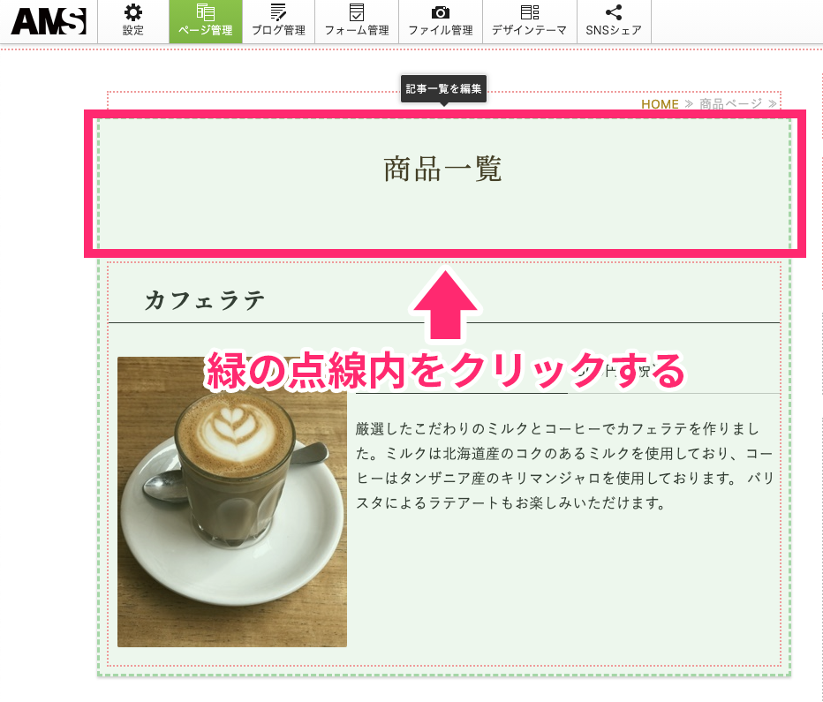The width and height of the screenshot is (823, 702).
Task: Click the chevron after HOME breadcrumb
Action: click(689, 104)
